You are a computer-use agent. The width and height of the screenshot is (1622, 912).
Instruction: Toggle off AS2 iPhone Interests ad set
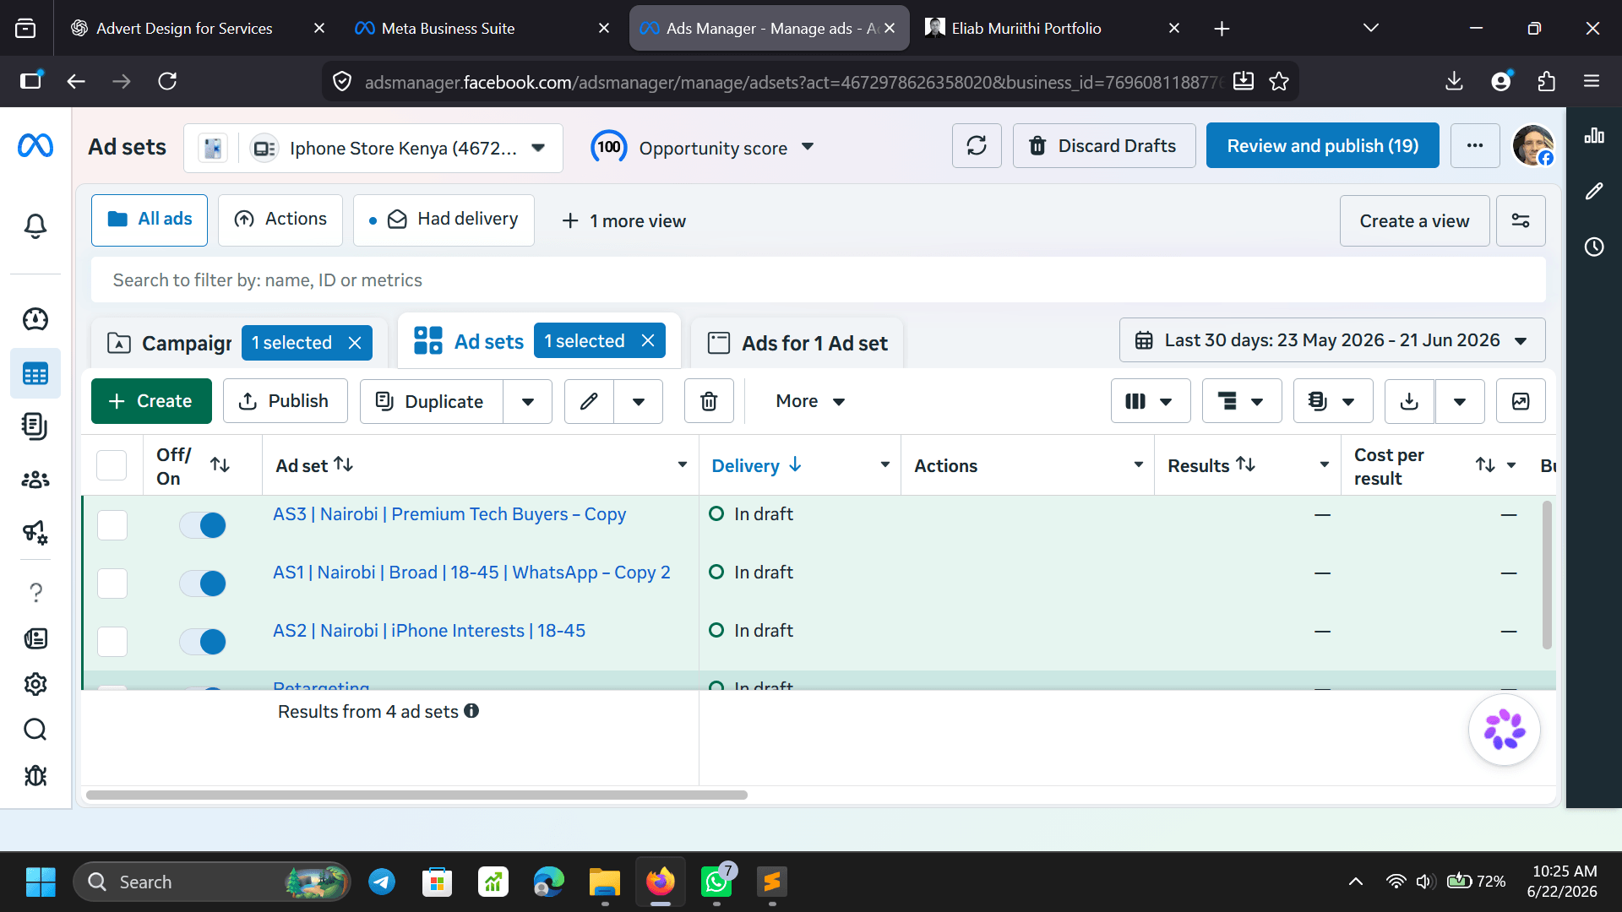203,642
